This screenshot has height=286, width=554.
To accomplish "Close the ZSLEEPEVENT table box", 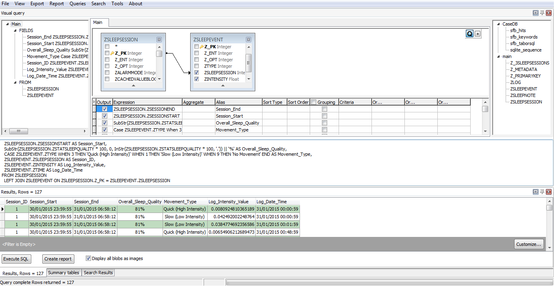I will tap(248, 40).
